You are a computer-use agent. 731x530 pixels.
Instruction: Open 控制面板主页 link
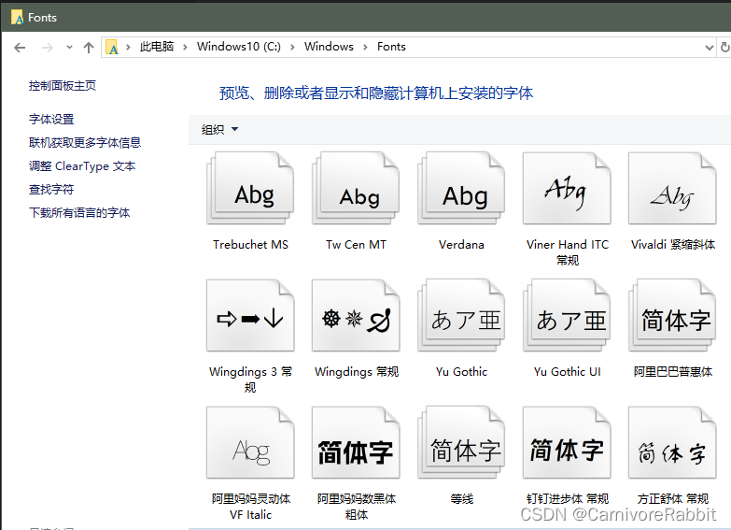tap(63, 86)
